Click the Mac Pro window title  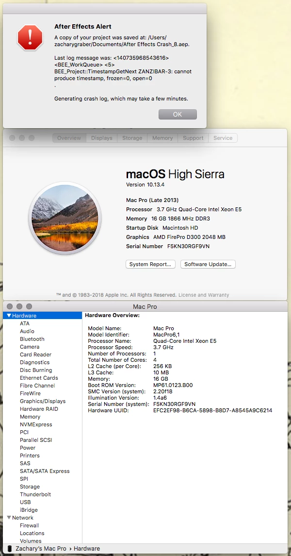click(x=145, y=307)
